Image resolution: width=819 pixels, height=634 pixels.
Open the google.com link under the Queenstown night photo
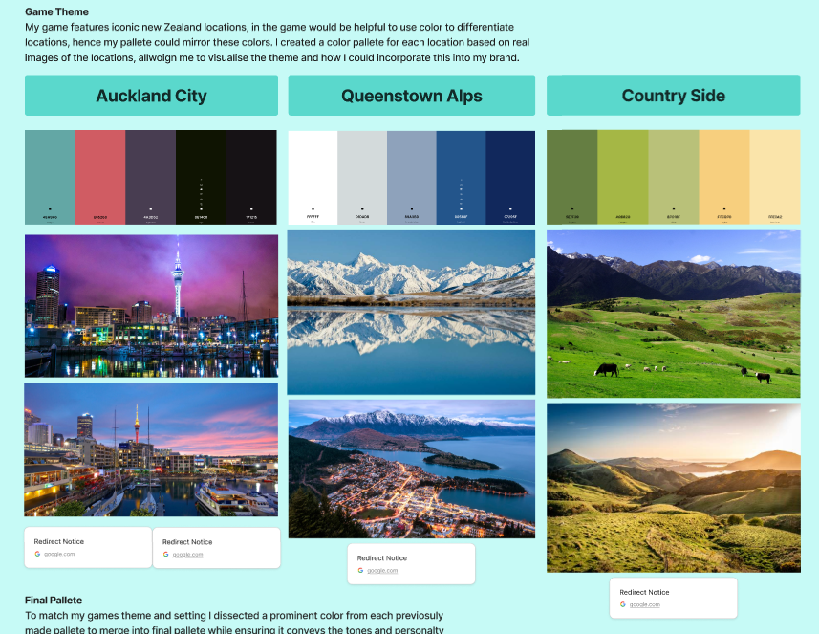pyautogui.click(x=382, y=570)
